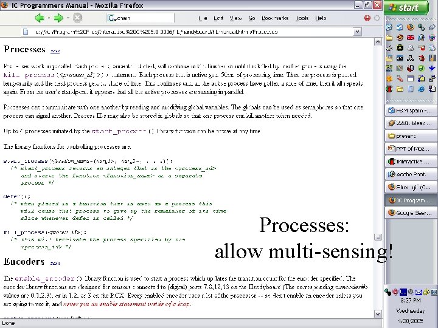Switch to the Interactive taskbar window
This screenshot has width=438, height=328.
411,162
